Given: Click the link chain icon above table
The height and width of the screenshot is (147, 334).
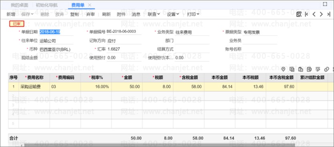Looking at the screenshot, I should pyautogui.click(x=326, y=69).
